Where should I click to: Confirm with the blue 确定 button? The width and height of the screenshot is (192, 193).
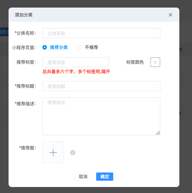click(x=105, y=177)
